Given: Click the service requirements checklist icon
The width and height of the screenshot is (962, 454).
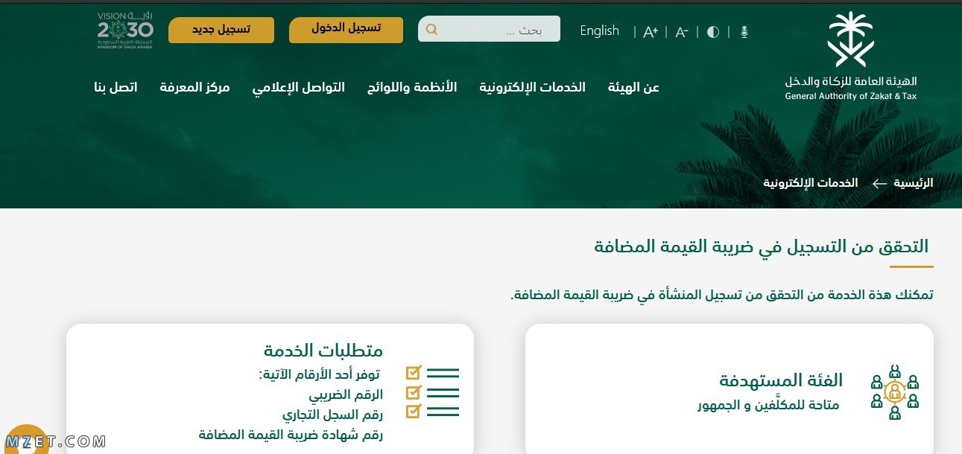Looking at the screenshot, I should [x=432, y=391].
